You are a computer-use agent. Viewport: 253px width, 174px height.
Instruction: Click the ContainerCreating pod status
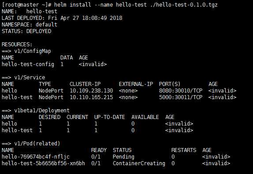coord(139,163)
